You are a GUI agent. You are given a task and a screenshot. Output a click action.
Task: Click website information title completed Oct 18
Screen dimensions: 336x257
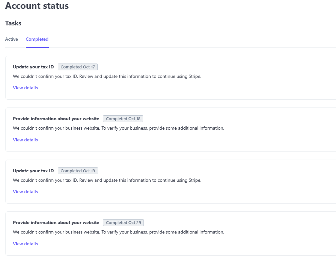tap(56, 119)
